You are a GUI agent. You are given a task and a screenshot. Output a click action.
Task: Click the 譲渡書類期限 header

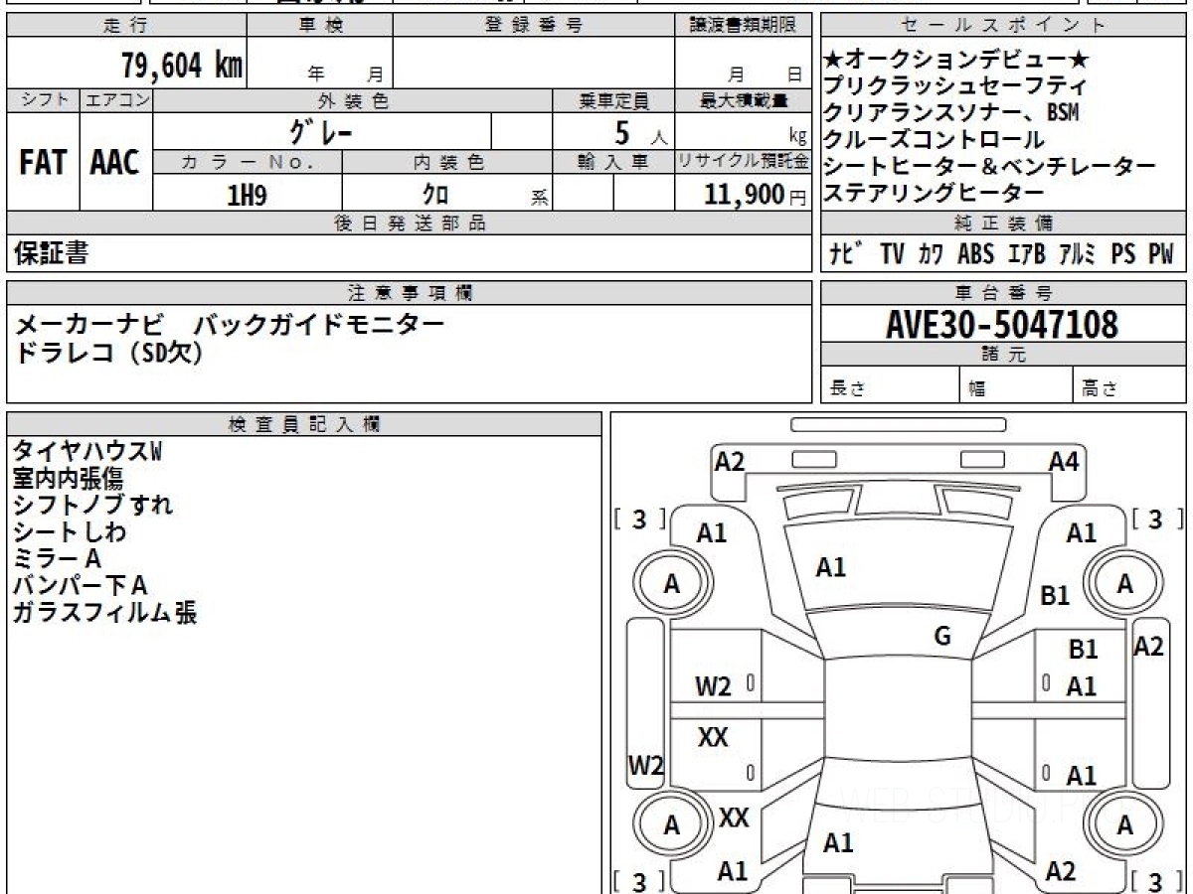(x=744, y=26)
